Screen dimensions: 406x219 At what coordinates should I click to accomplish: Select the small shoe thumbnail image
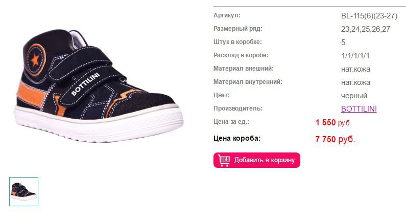coord(24,192)
